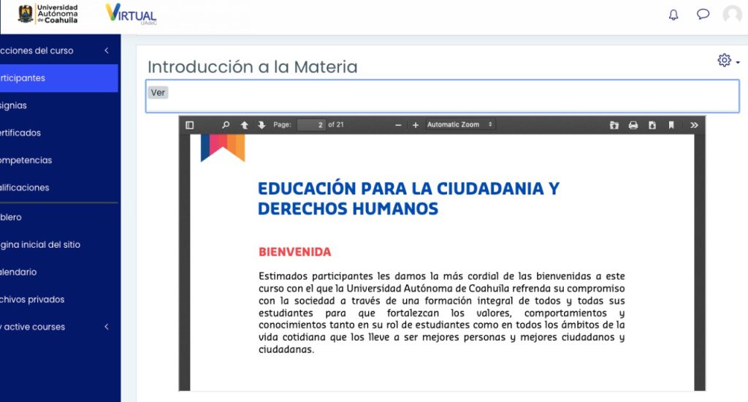748x402 pixels.
Task: Zoom in the PDF document
Action: (x=416, y=125)
